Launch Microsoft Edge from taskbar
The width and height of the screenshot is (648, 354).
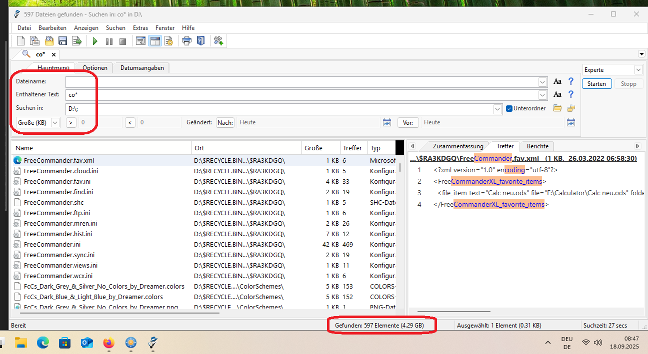(43, 343)
